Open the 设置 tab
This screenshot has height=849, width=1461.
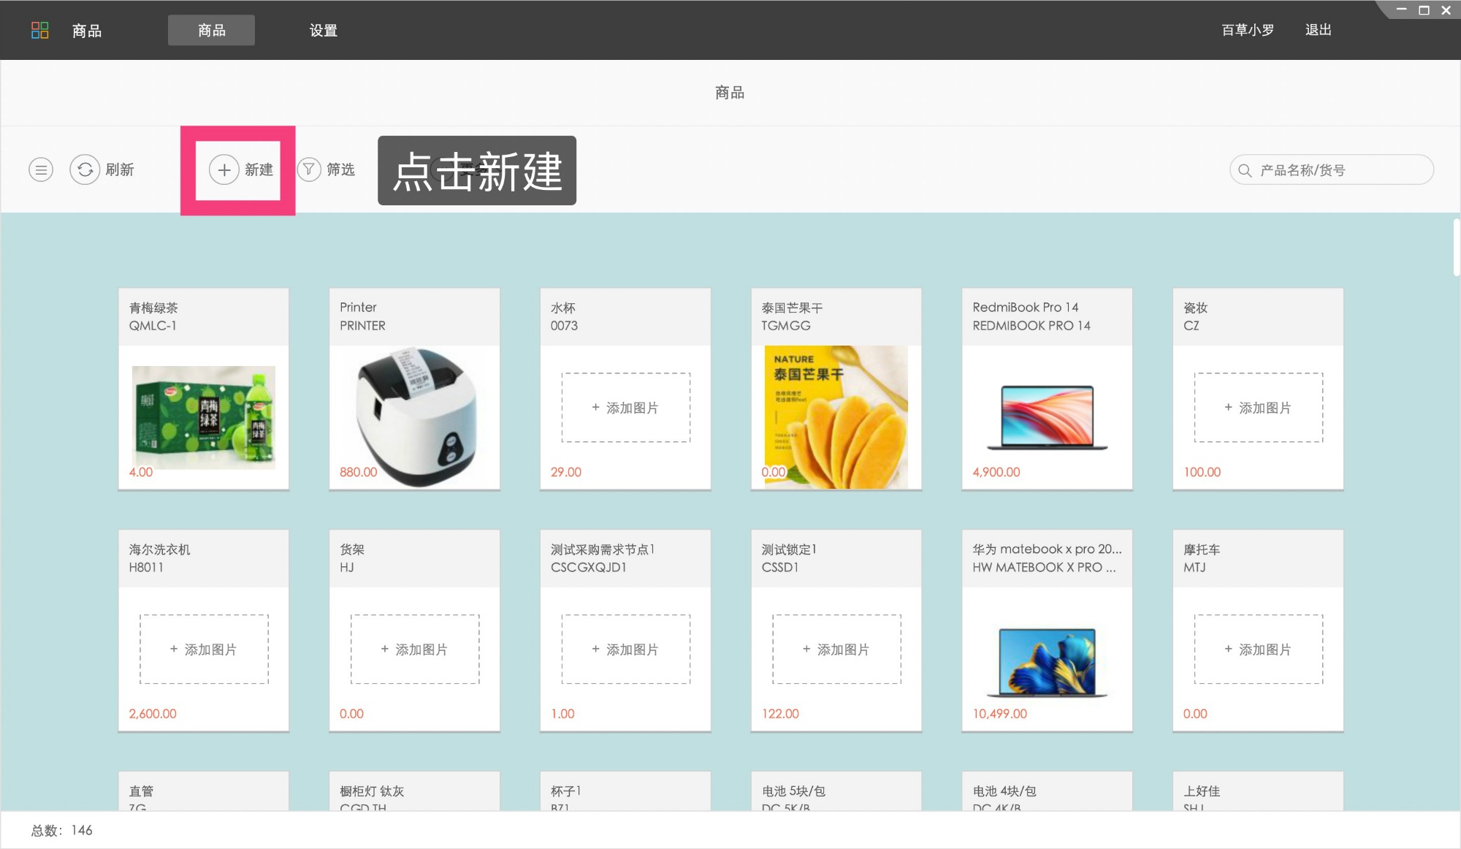[323, 30]
